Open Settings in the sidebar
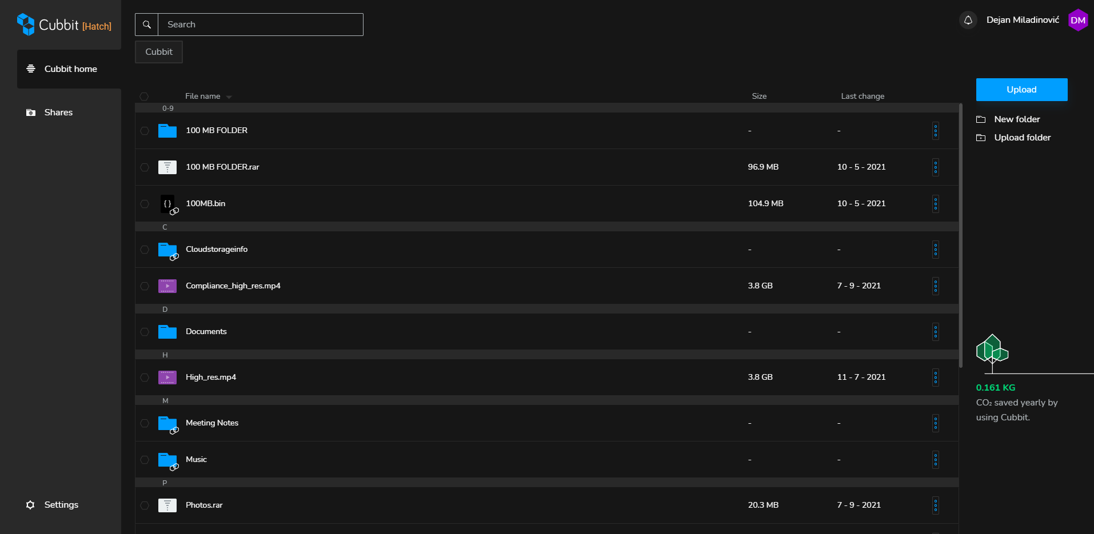The height and width of the screenshot is (534, 1094). [x=61, y=505]
